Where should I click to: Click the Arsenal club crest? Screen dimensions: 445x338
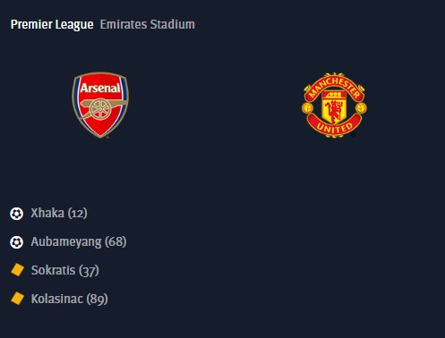click(100, 105)
